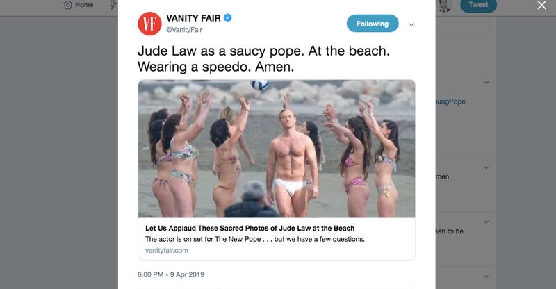Viewport: 556px width, 289px height.
Task: Open the profile avatar in the top bar
Action: click(445, 6)
